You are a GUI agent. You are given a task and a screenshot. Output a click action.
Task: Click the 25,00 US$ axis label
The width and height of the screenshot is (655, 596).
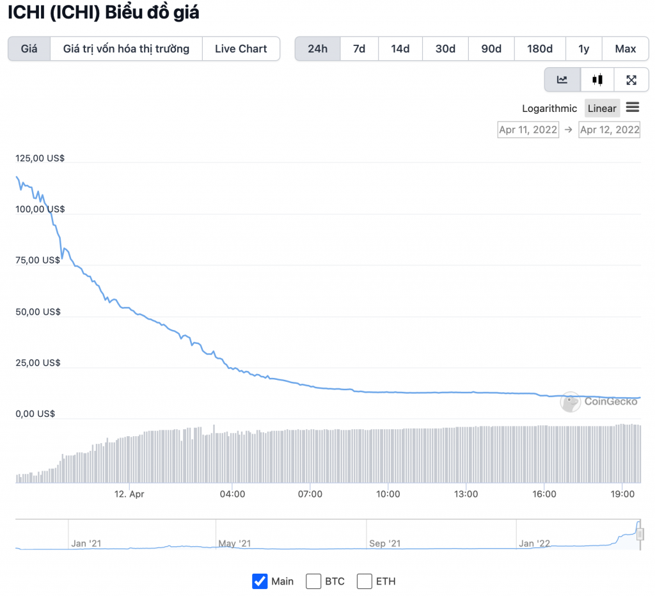pyautogui.click(x=38, y=363)
